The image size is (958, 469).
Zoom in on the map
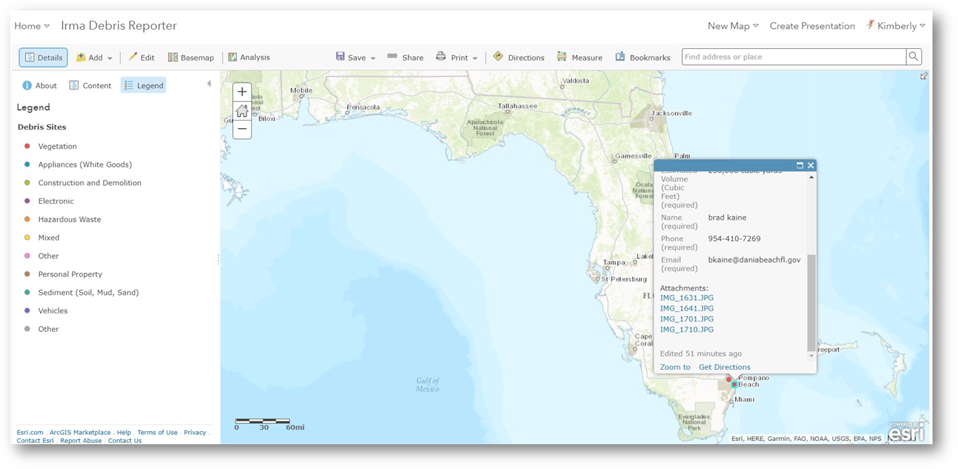click(x=242, y=92)
